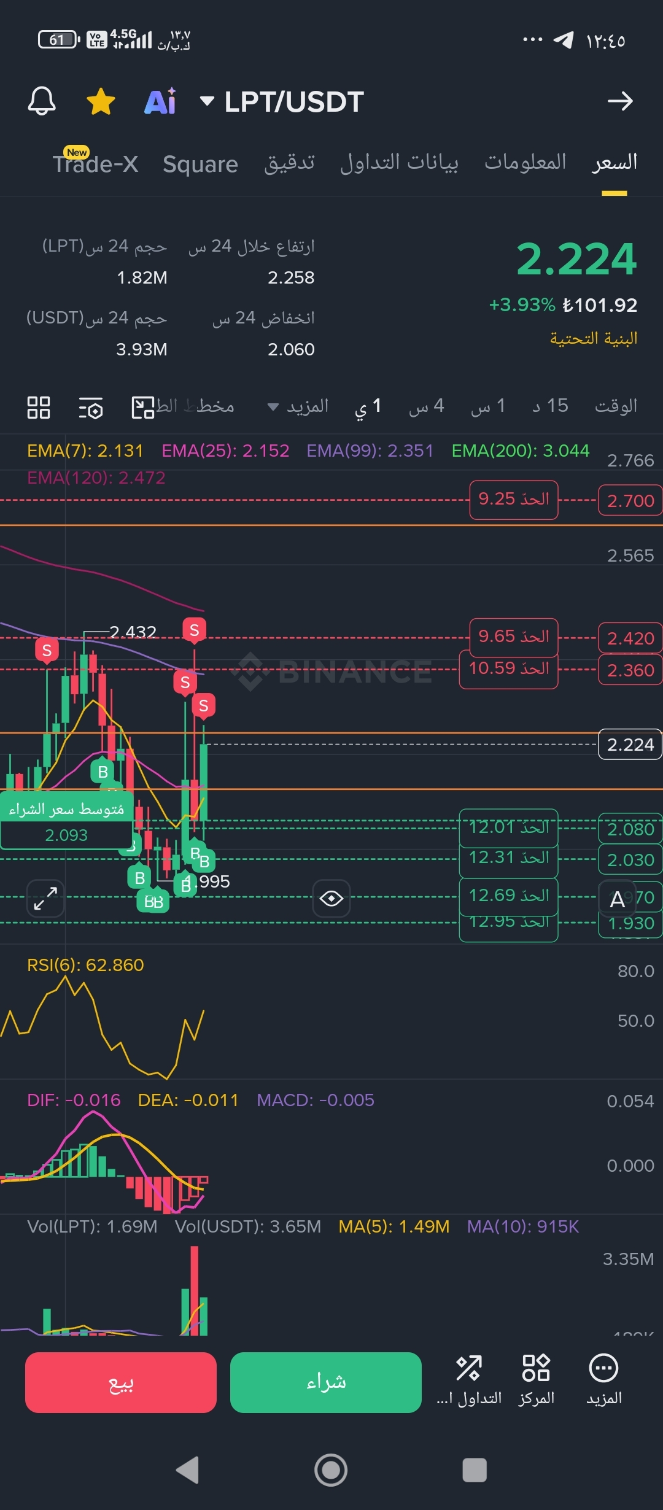Select the 1 ي timeframe
This screenshot has width=663, height=1510.
pos(368,406)
